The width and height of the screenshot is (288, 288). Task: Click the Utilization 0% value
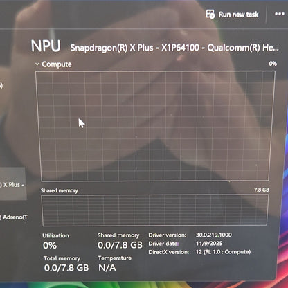click(x=50, y=245)
